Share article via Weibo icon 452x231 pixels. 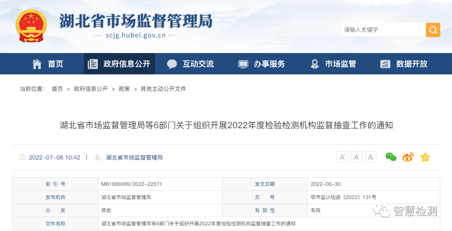(x=408, y=157)
